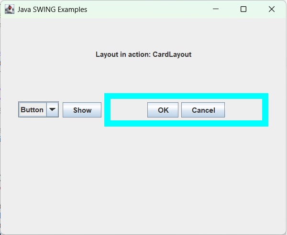
Task: Click the gap between OK and Cancel buttons
Action: [180, 110]
